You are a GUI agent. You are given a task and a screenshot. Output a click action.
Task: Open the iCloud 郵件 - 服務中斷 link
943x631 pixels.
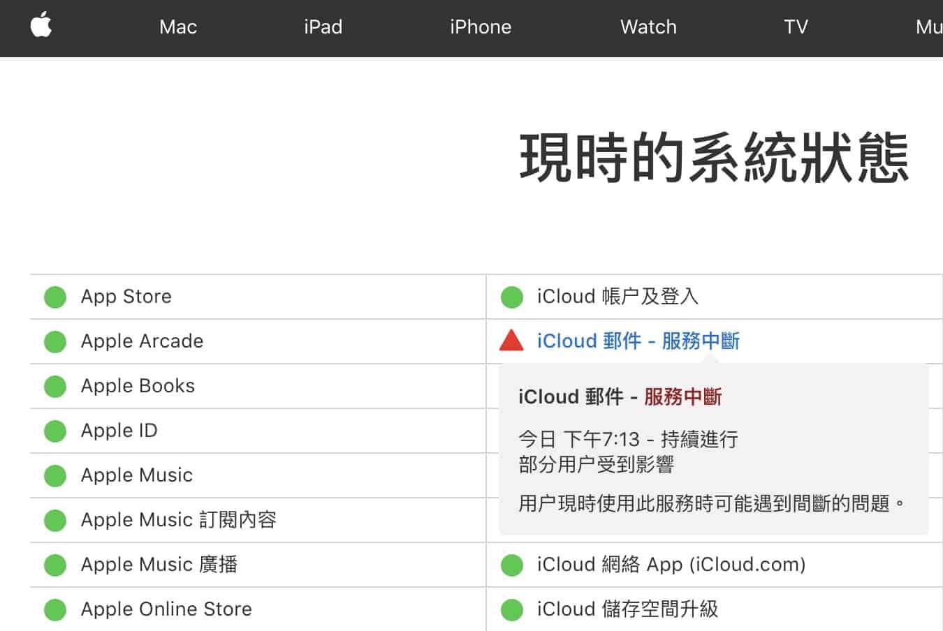pos(638,341)
